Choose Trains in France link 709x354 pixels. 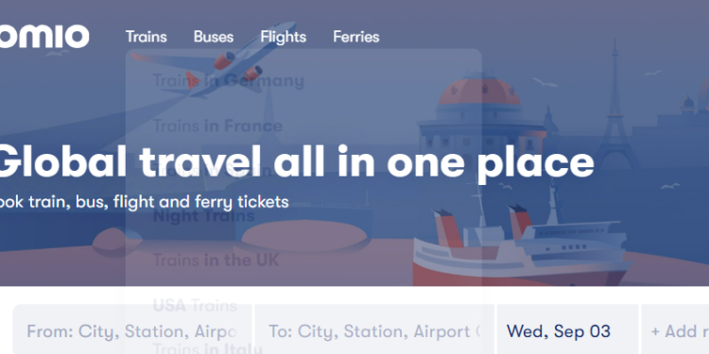(x=217, y=126)
